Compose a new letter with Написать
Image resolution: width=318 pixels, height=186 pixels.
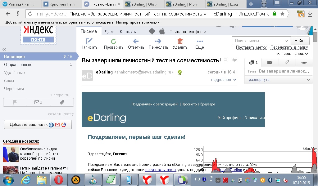pyautogui.click(x=89, y=44)
